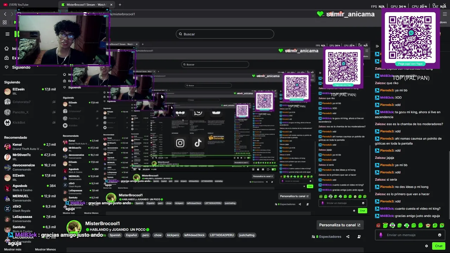Image resolution: width=450 pixels, height=253 pixels.
Task: Click Mostrar más in main sidebar
Action: pyautogui.click(x=13, y=249)
